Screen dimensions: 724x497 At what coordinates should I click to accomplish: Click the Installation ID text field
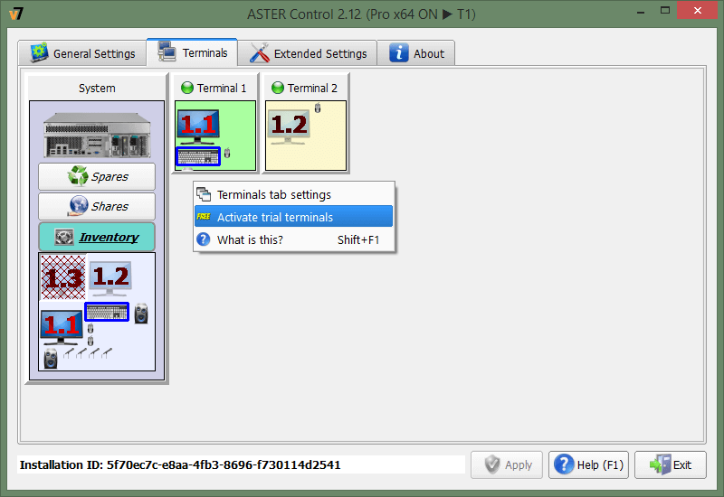tap(242, 465)
